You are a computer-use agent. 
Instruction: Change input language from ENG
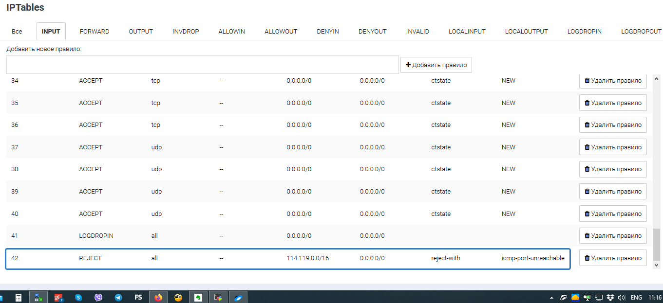click(636, 297)
